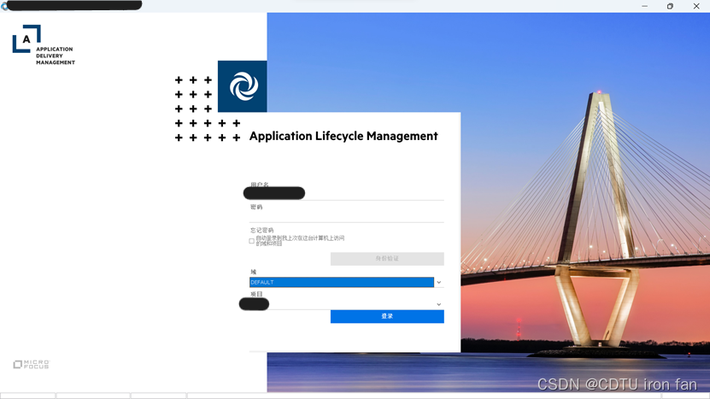
Task: Click the Application Lifecycle Management heading
Action: pos(343,136)
